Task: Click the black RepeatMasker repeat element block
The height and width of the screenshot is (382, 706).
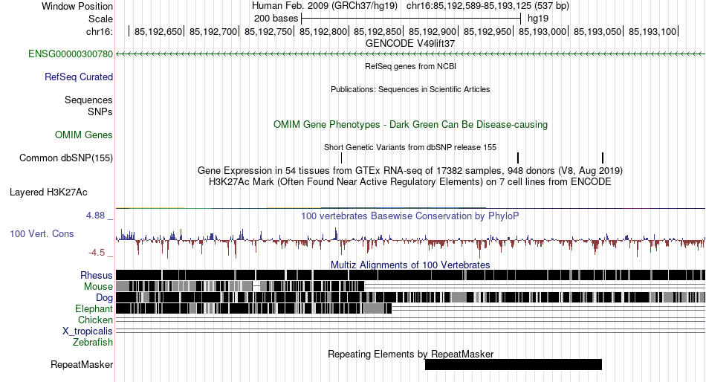Action: point(514,364)
